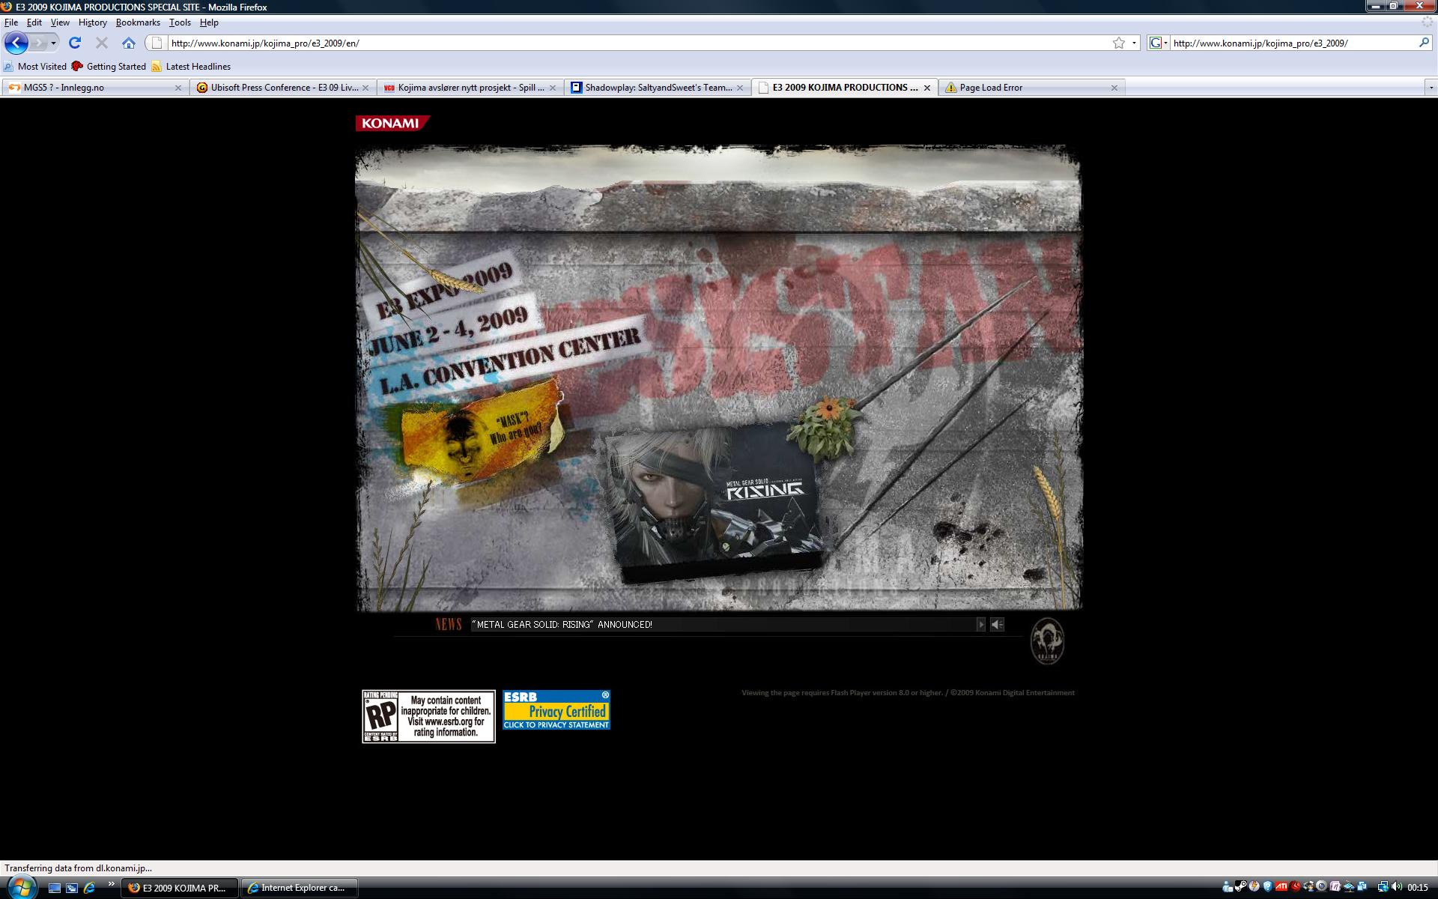Open the ESRB Privacy Certified statement
This screenshot has width=1438, height=899.
point(556,709)
